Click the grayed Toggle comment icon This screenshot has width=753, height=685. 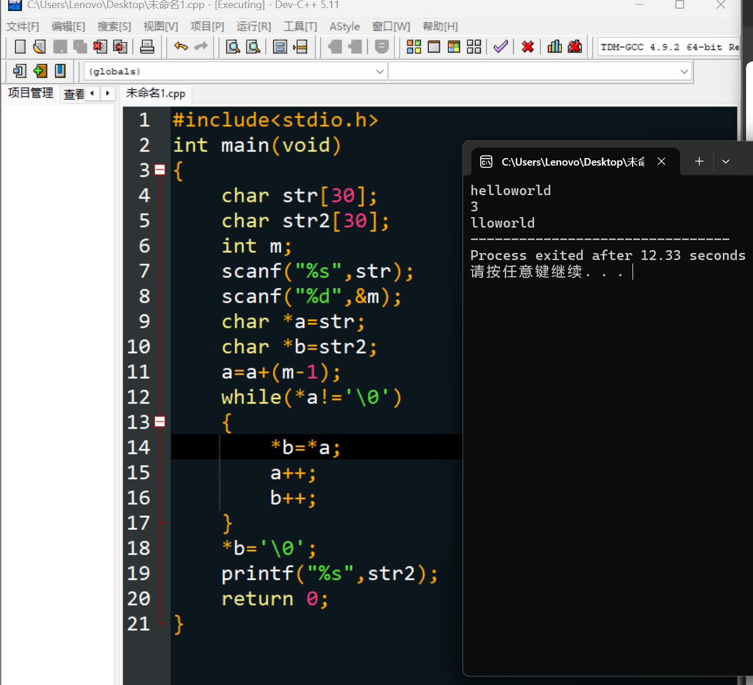tap(382, 47)
